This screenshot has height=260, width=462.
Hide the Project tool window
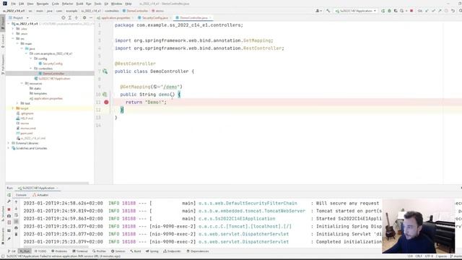click(x=91, y=18)
